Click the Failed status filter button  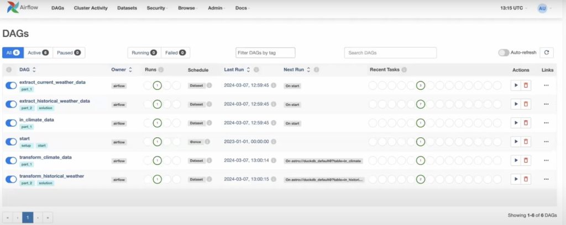(176, 52)
